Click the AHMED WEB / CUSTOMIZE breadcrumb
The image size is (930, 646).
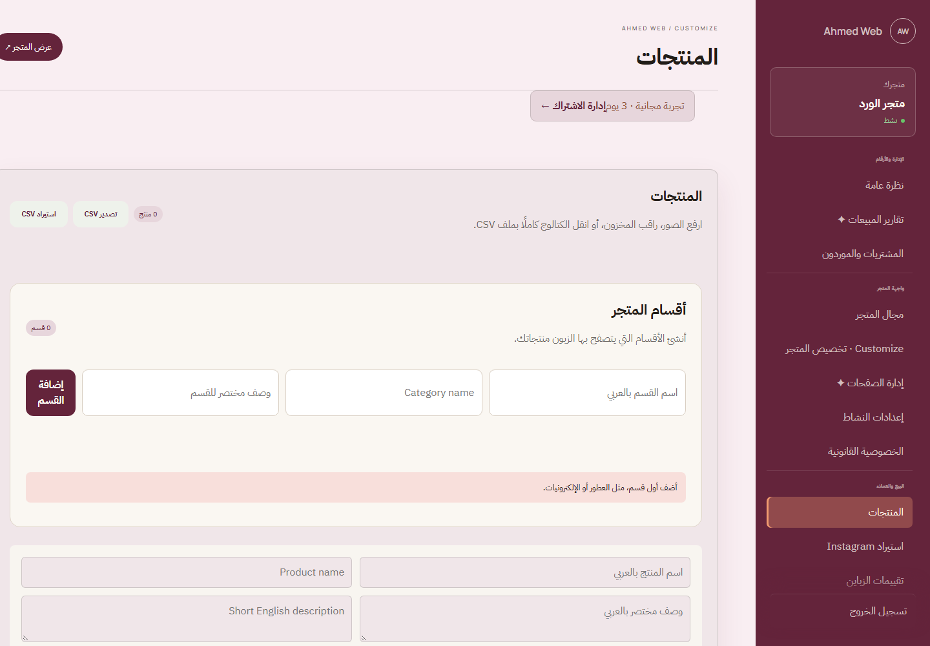pyautogui.click(x=670, y=28)
